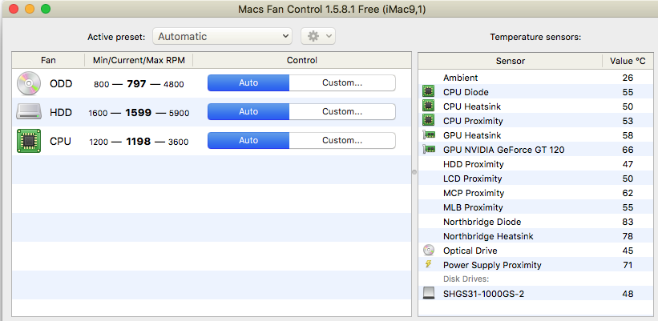Click the Optical Drive disc icon
658x321 pixels.
point(429,251)
